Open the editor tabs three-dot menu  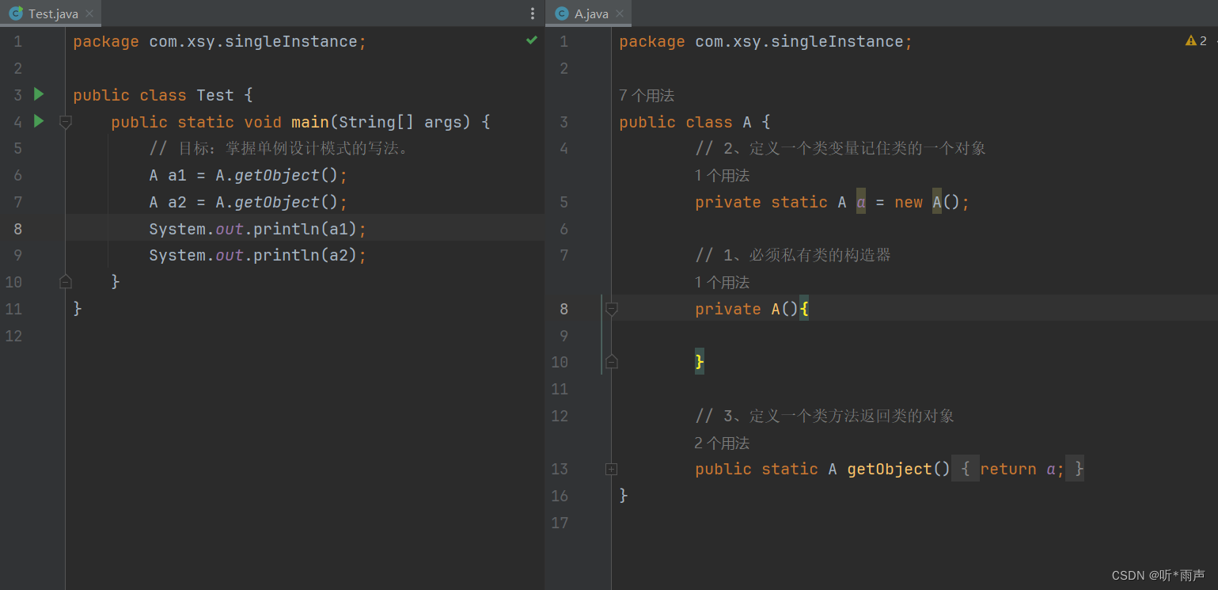pyautogui.click(x=533, y=13)
